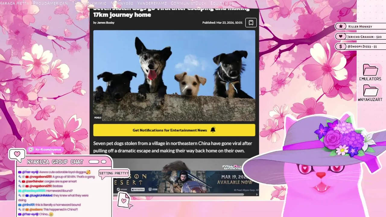This screenshot has width=386, height=217.
Task: Click the message 'corgies are super smart'
Action: 60,181
